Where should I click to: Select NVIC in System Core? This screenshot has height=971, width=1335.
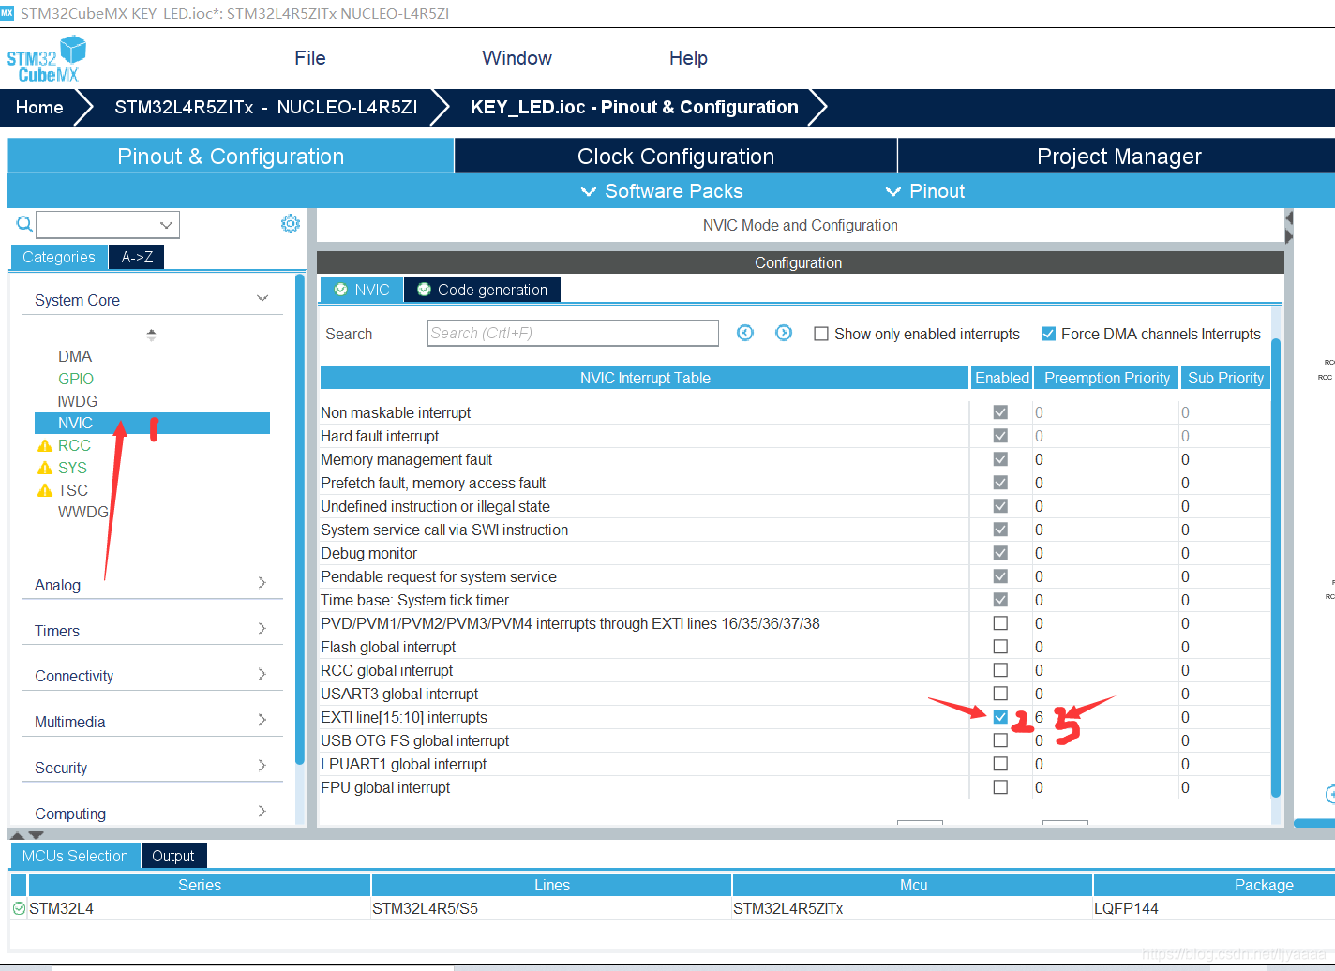coord(152,423)
